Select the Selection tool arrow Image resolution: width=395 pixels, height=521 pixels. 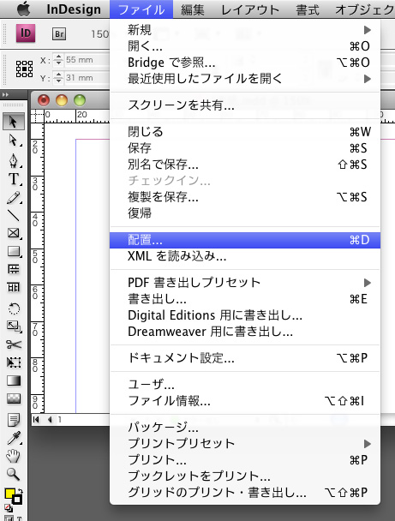coord(14,122)
